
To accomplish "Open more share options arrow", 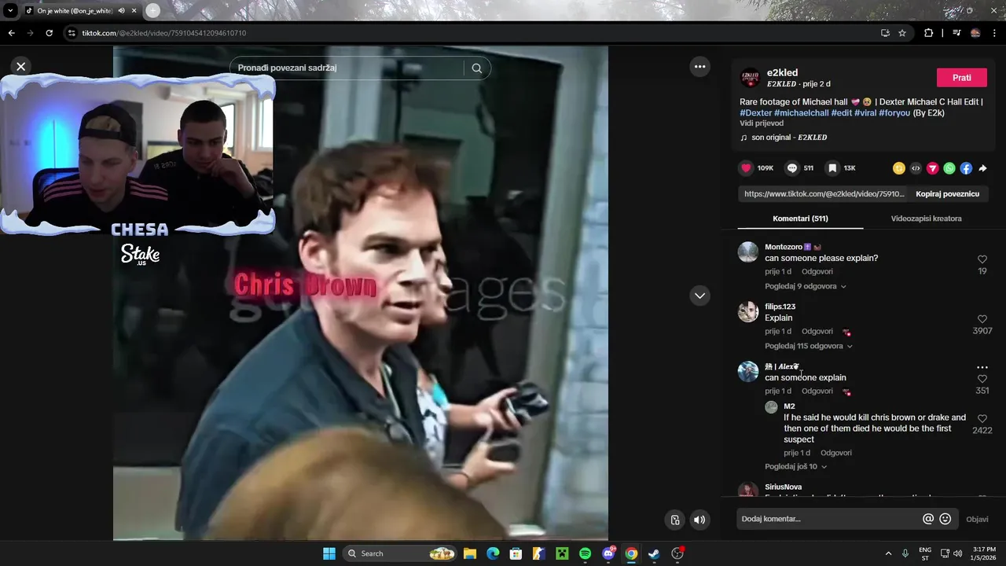I will pyautogui.click(x=982, y=168).
